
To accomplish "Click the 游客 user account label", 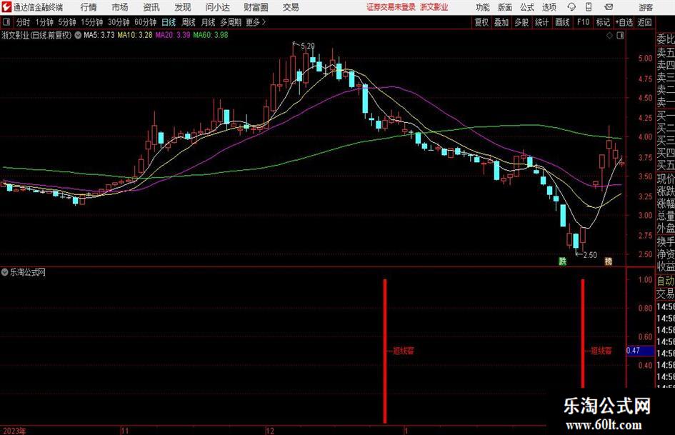I will tap(645, 7).
